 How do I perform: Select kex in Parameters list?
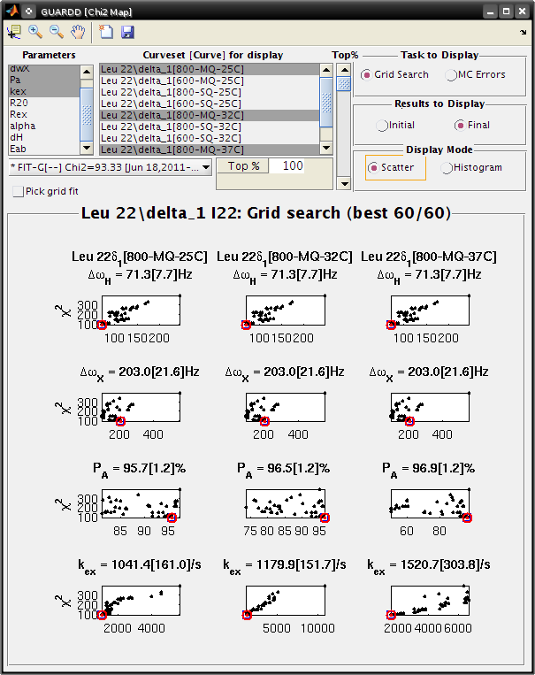[x=44, y=91]
